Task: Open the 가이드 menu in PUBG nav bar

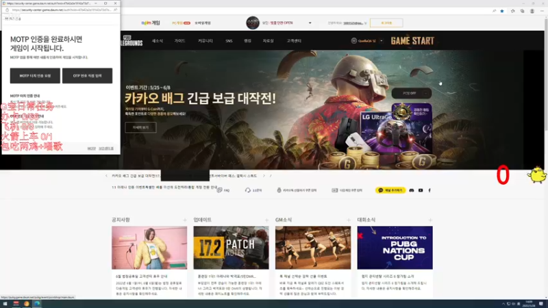Action: click(179, 41)
